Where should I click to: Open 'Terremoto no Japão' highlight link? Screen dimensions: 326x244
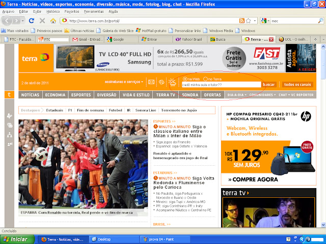coord(179,110)
